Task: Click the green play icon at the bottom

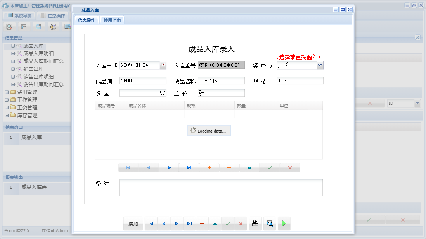Action: (284, 223)
